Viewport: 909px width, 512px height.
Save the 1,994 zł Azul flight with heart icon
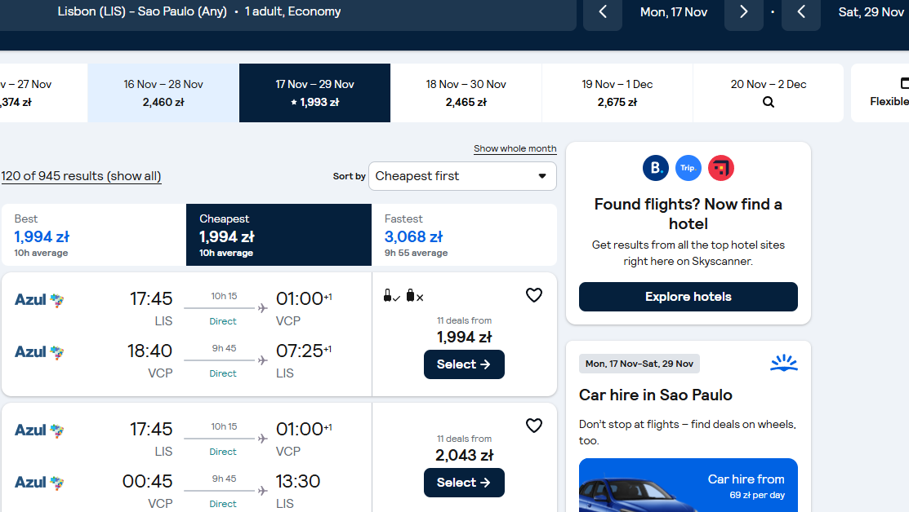coord(534,295)
